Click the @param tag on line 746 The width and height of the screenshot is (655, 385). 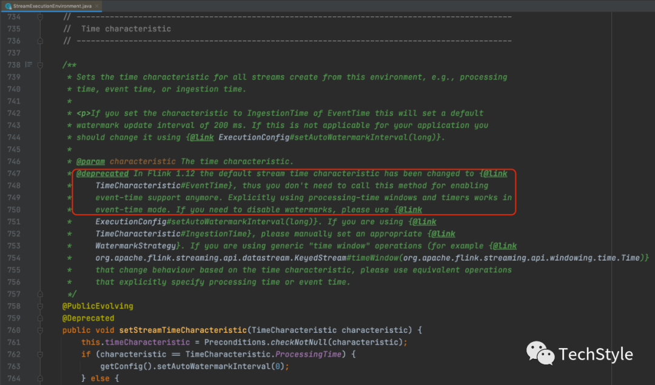(90, 162)
